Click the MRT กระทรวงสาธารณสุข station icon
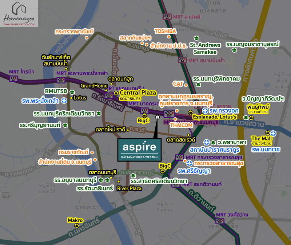The image size is (291, 245). pyautogui.click(x=179, y=158)
